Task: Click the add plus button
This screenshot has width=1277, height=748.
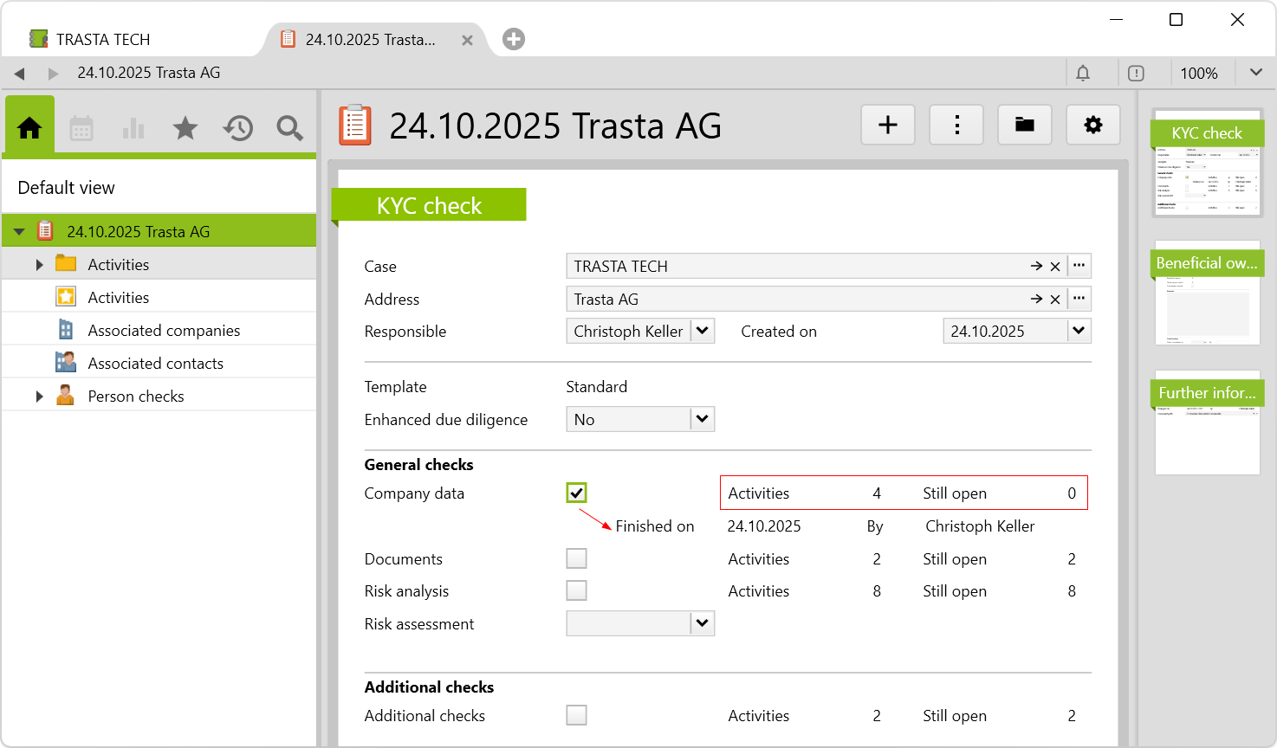Action: coord(888,126)
